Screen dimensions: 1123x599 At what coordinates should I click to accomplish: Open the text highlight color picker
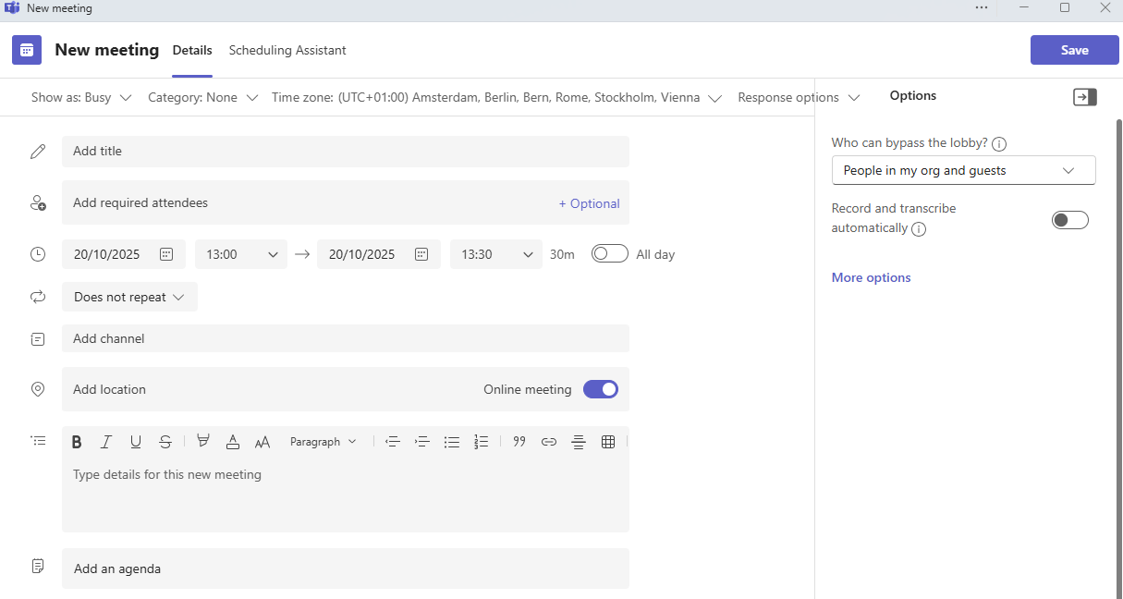pyautogui.click(x=203, y=442)
